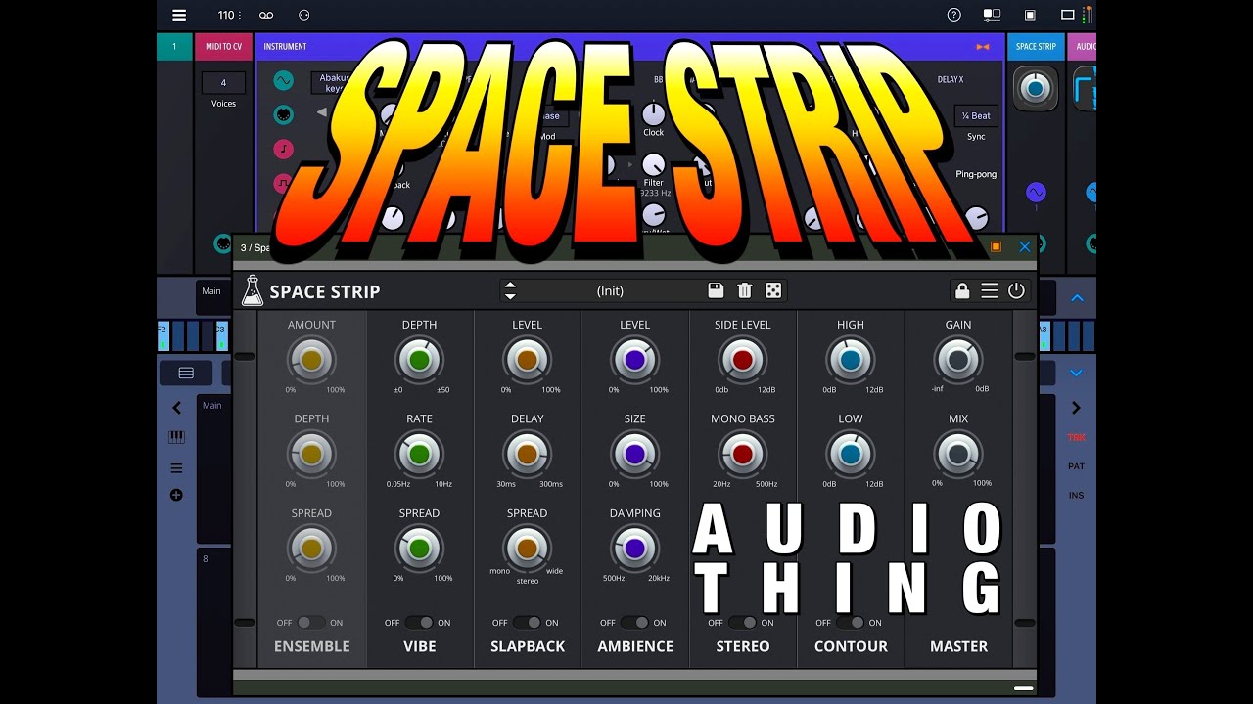Screen dimensions: 1253x704
Task: Click the purple wave icon under Space Strip module
Action: click(x=1036, y=193)
